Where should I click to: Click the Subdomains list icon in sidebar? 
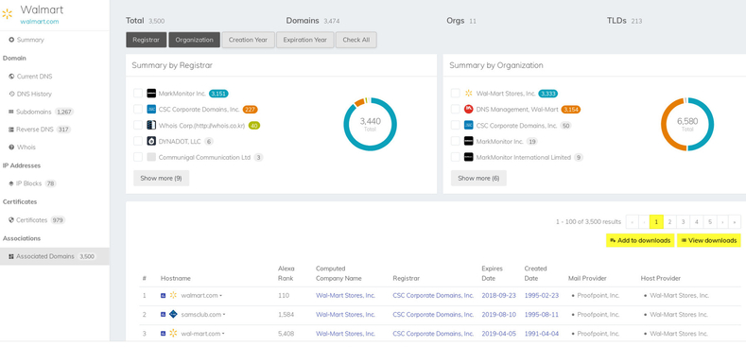coord(11,112)
